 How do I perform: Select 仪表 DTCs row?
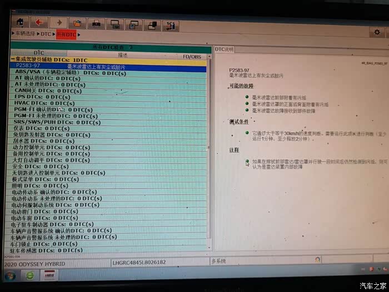(x=107, y=129)
